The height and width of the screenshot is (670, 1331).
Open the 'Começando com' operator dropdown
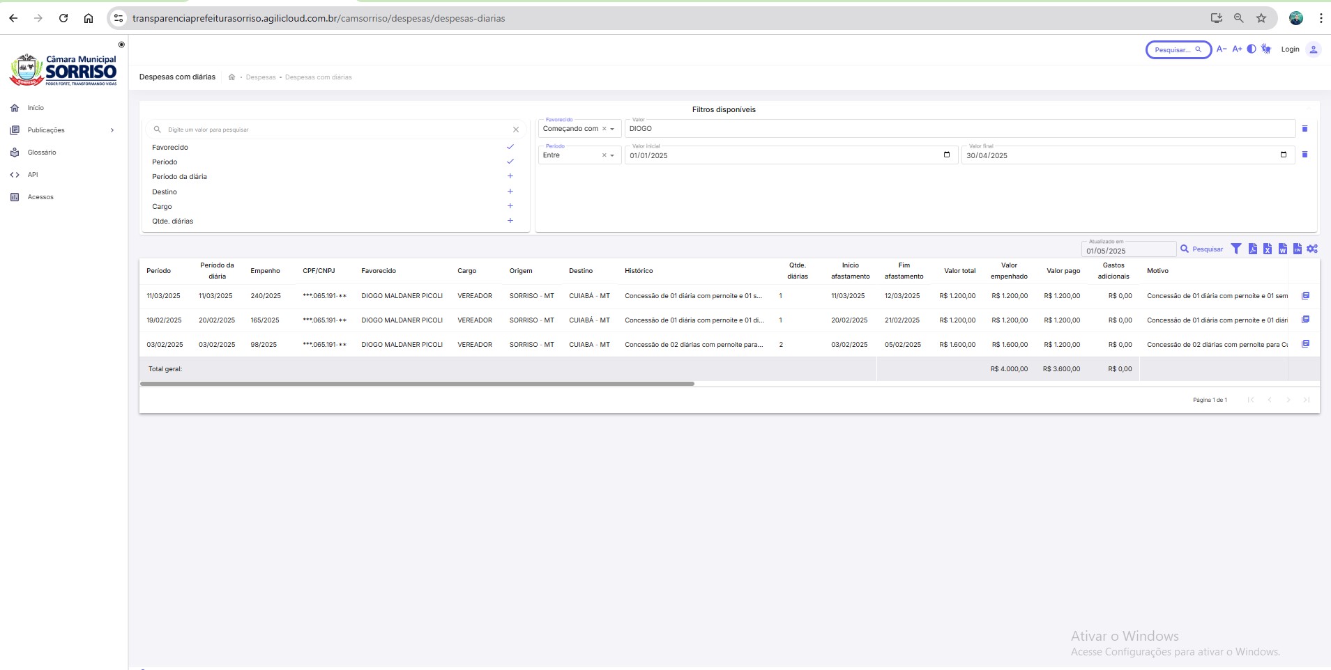pos(579,129)
